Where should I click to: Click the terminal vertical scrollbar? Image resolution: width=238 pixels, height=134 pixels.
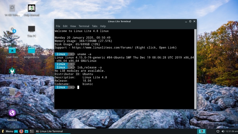[195, 69]
